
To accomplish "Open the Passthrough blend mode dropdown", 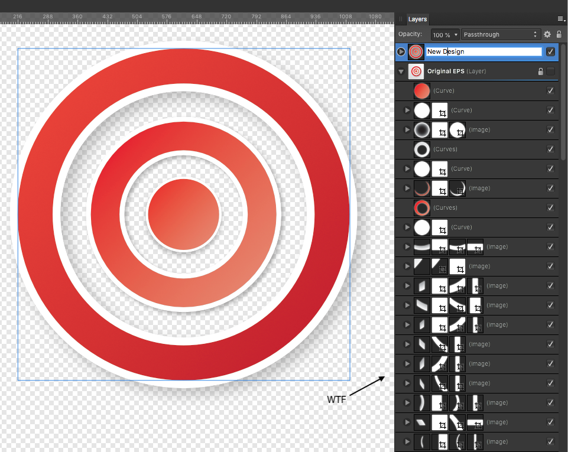I will [x=501, y=35].
